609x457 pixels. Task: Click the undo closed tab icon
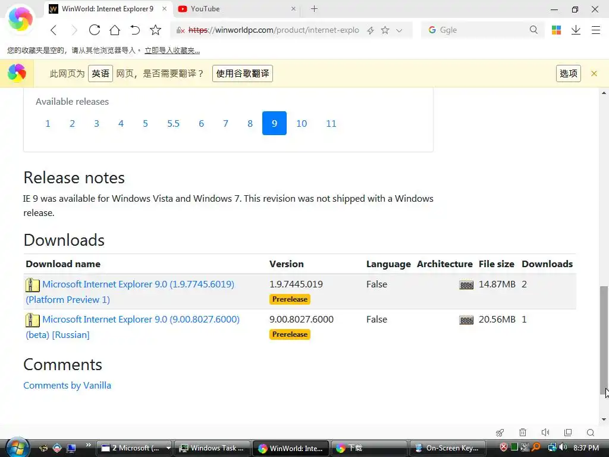[135, 30]
